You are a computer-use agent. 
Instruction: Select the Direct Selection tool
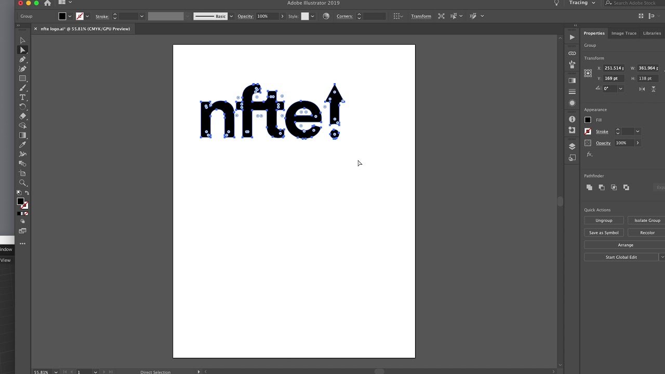pos(22,50)
